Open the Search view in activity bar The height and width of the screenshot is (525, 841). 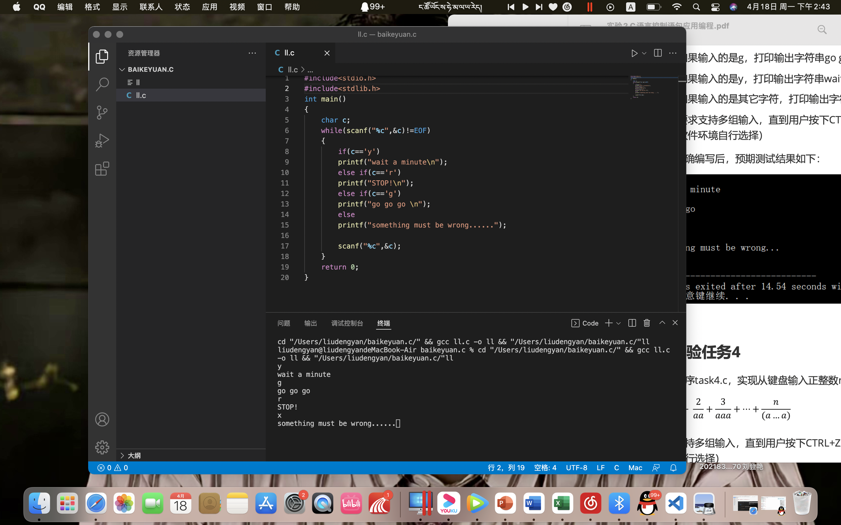point(102,84)
